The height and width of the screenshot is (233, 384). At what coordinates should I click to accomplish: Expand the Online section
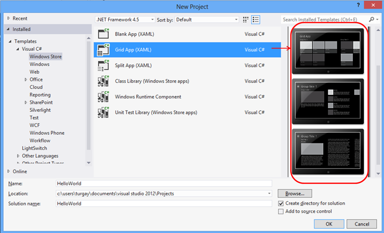pos(9,171)
